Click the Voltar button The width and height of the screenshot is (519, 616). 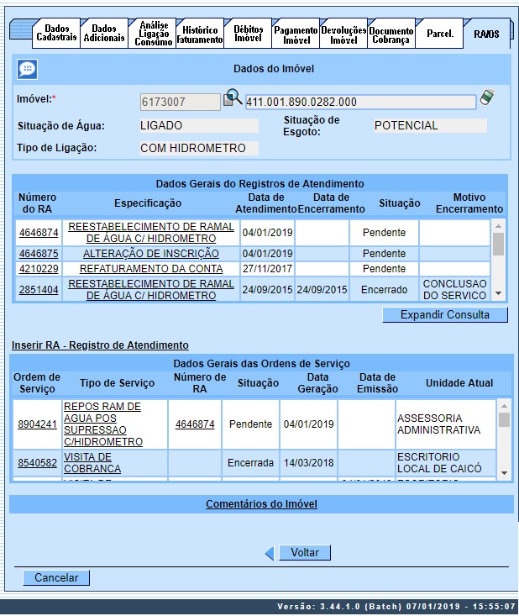click(x=305, y=553)
